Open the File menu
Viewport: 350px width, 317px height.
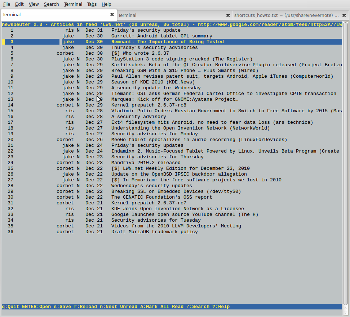click(x=7, y=4)
